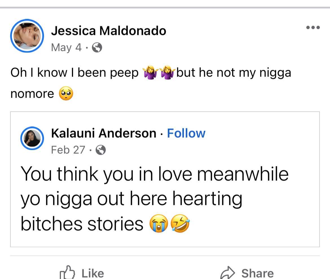Click the Jessica Maldonado name link
The height and width of the screenshot is (279, 330).
[x=108, y=31]
